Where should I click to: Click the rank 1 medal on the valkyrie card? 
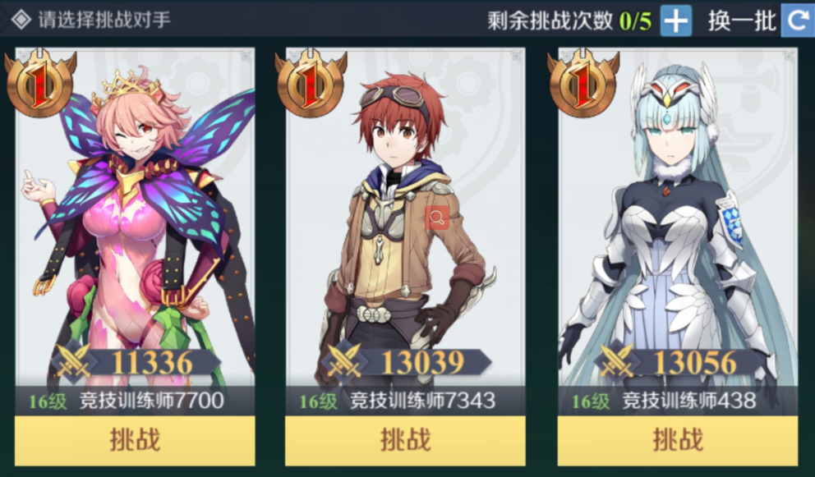(x=583, y=83)
